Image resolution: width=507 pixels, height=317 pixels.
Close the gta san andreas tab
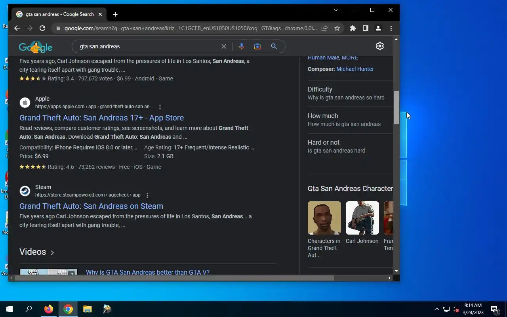100,14
